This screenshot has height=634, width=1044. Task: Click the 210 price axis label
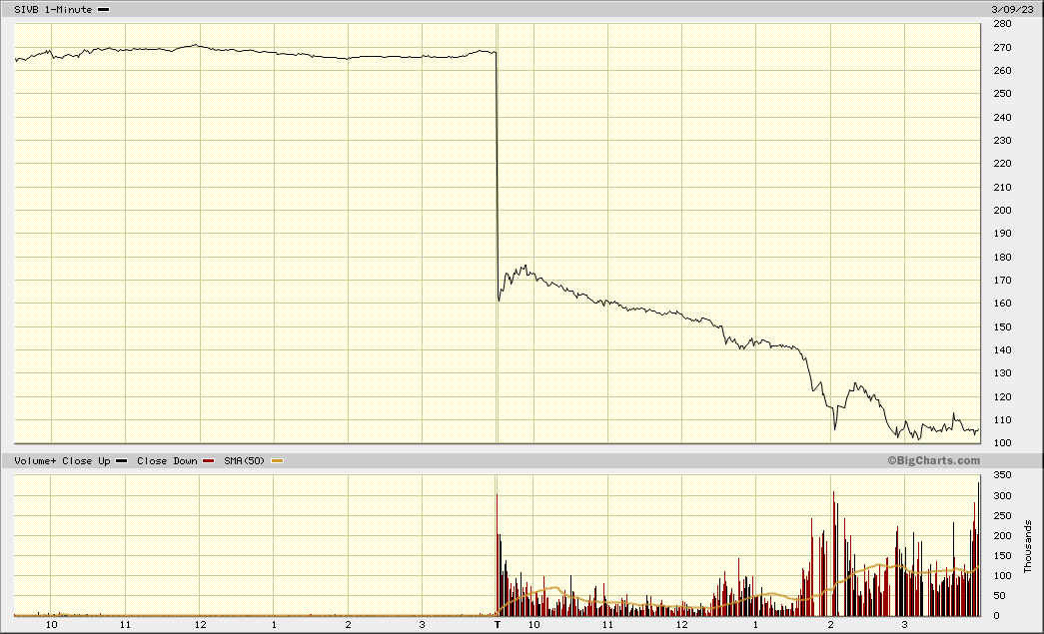coord(1002,187)
